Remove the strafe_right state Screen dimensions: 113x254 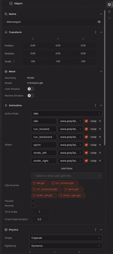point(100,161)
